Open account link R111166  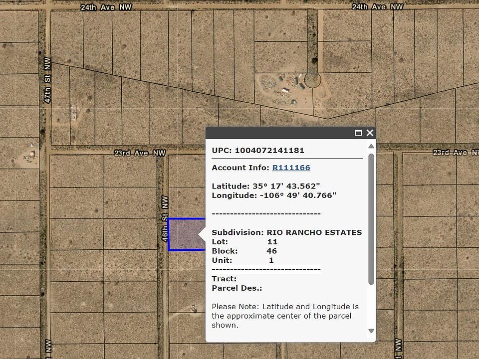(291, 168)
